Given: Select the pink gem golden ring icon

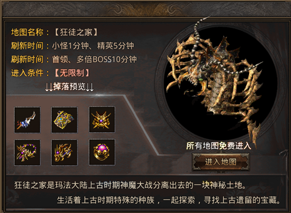Looking at the screenshot, I should (102, 152).
